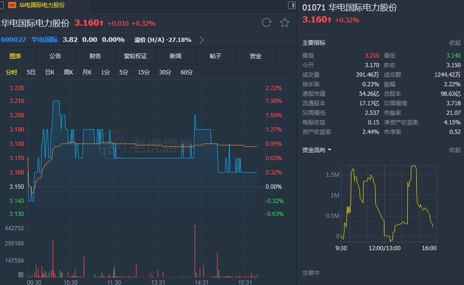
Task: Open A-share code 600027 link
Action: 14,40
